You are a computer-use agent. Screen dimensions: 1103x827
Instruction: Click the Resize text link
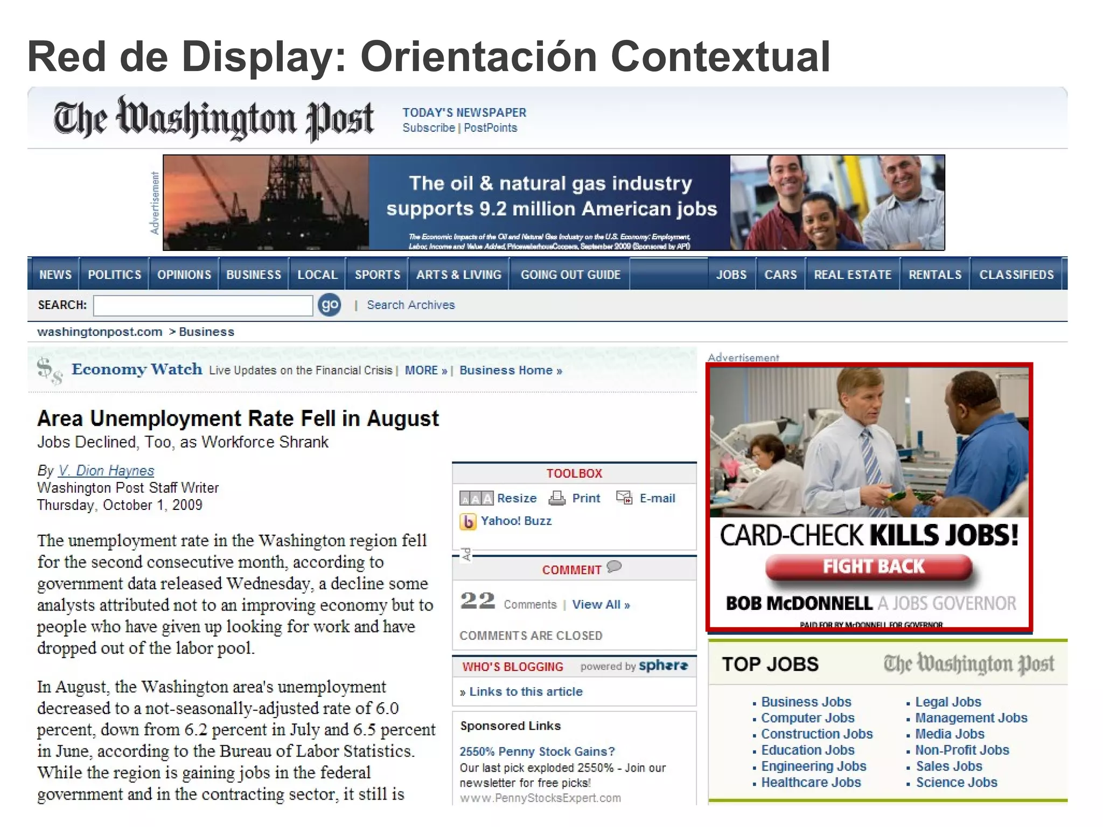pyautogui.click(x=516, y=498)
